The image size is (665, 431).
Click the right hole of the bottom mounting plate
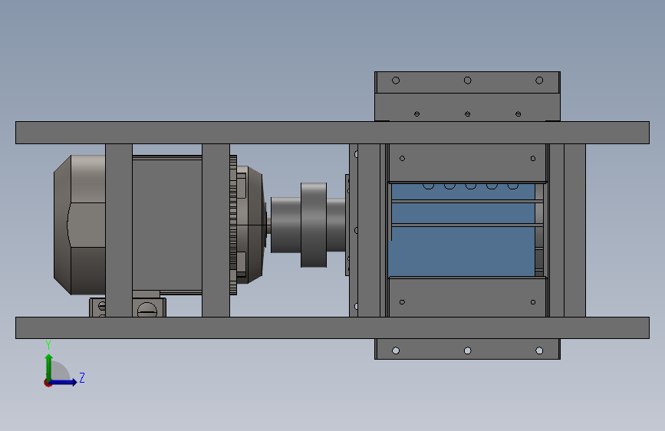click(x=539, y=350)
